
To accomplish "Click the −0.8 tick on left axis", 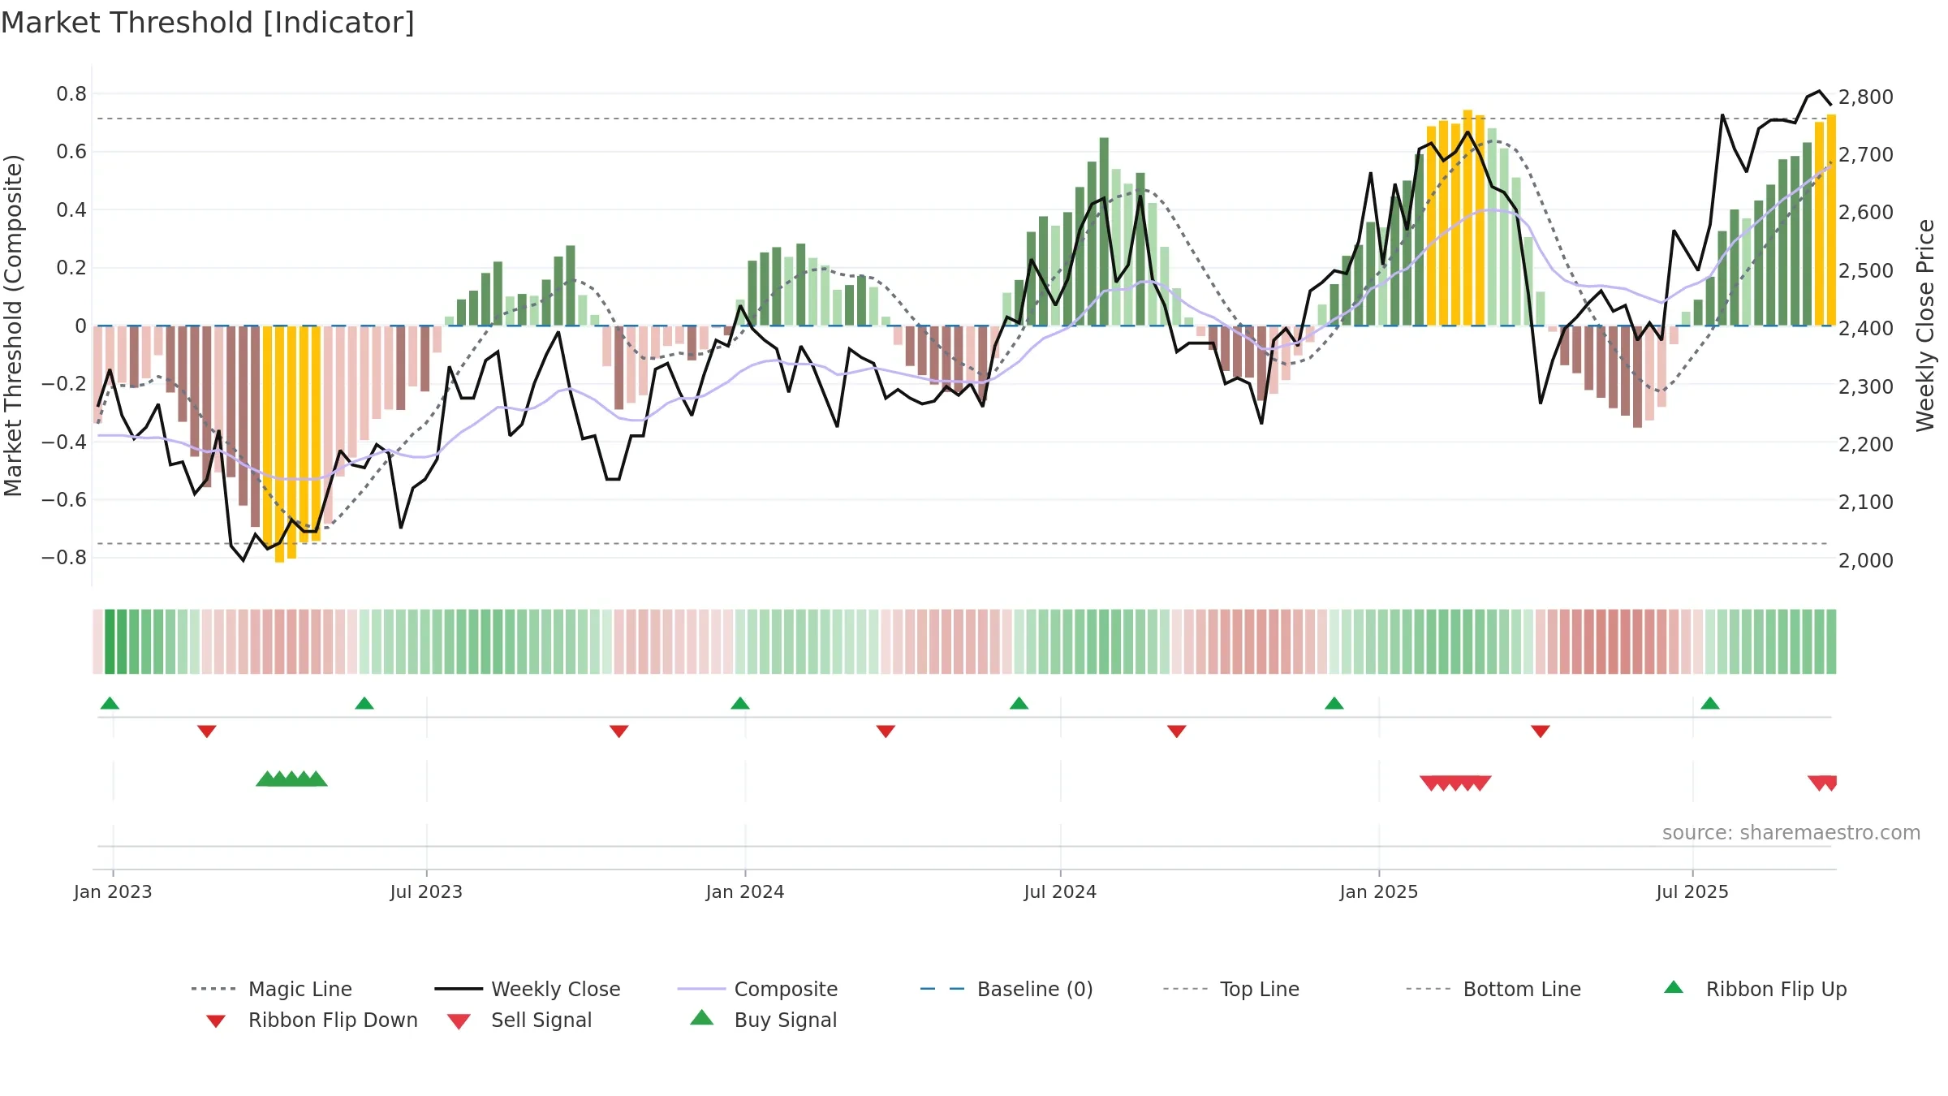I will [64, 558].
